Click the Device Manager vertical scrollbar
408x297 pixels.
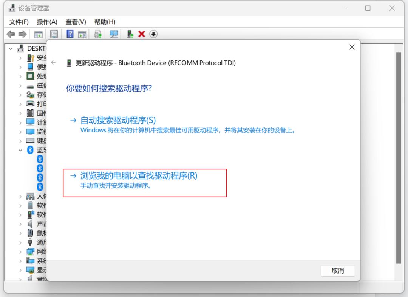(399, 158)
